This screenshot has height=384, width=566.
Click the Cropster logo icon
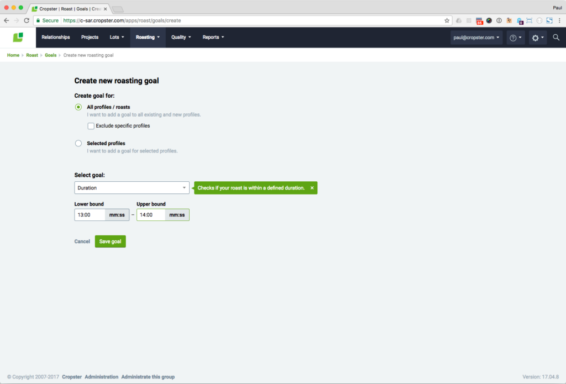[18, 37]
